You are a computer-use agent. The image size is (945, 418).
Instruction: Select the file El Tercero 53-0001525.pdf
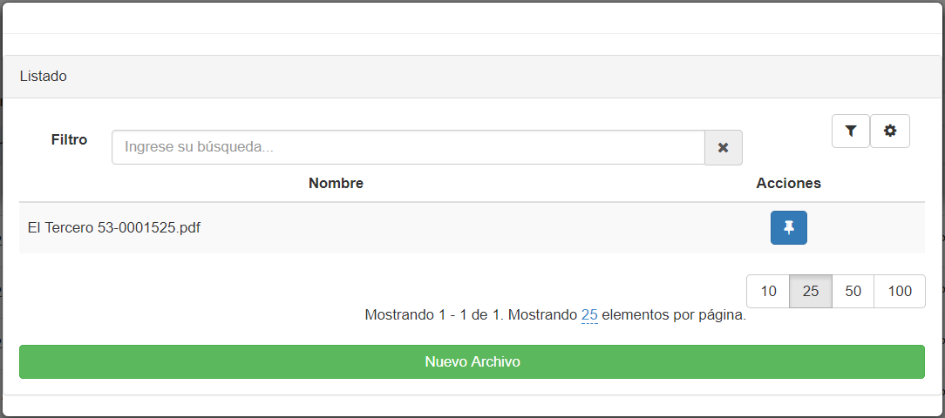(114, 228)
